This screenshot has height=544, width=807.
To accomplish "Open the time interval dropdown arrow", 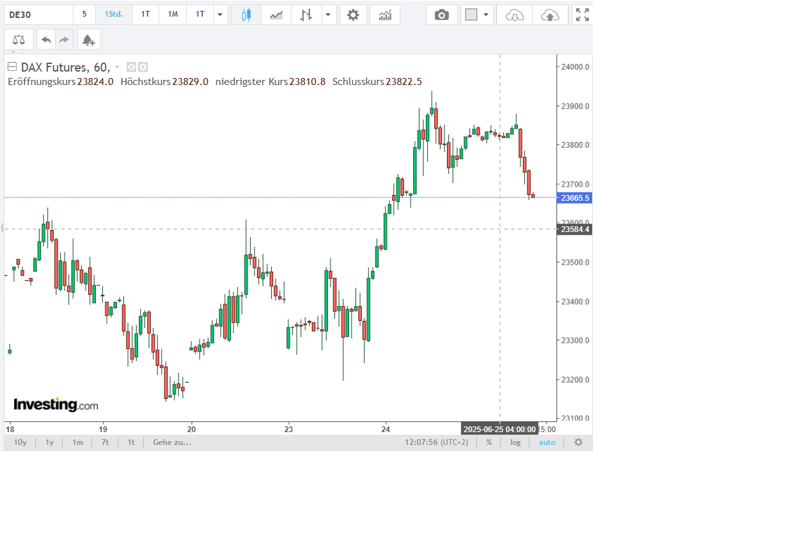I will [x=220, y=15].
